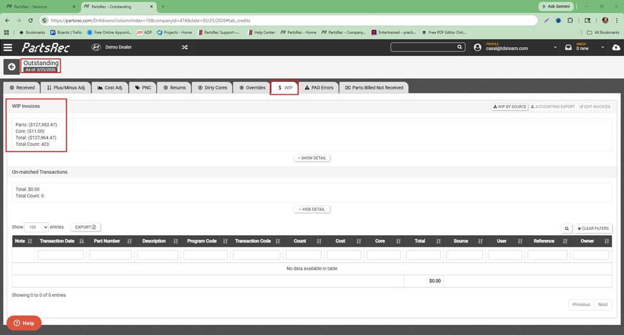Export the table with Export button
Screen dimensions: 624x335
[x=86, y=227]
